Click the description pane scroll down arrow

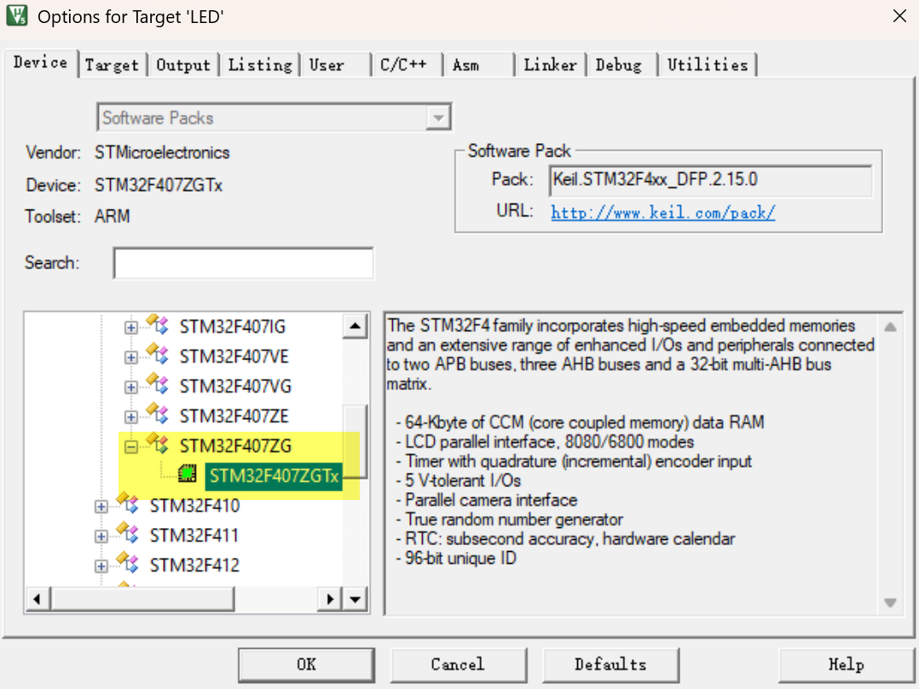pyautogui.click(x=890, y=602)
